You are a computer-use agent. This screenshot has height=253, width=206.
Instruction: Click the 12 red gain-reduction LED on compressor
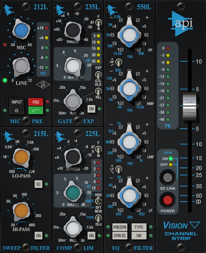tap(98, 188)
